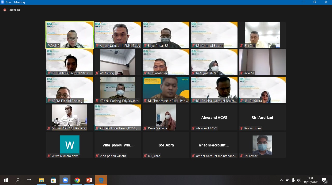Open Microsoft Edge from the taskbar
The height and width of the screenshot is (185, 332).
click(x=101, y=180)
